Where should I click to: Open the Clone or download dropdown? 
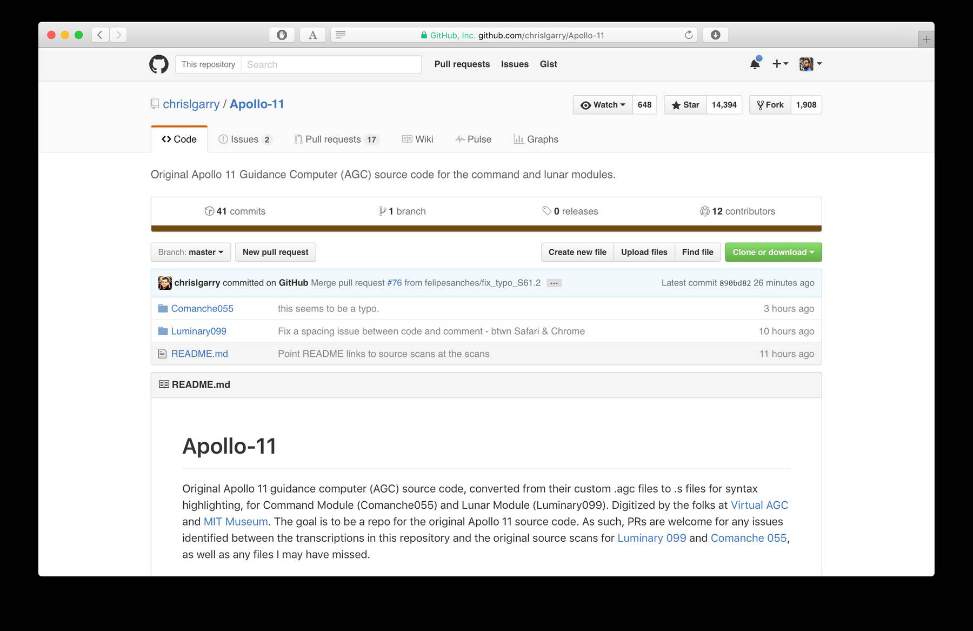[773, 252]
